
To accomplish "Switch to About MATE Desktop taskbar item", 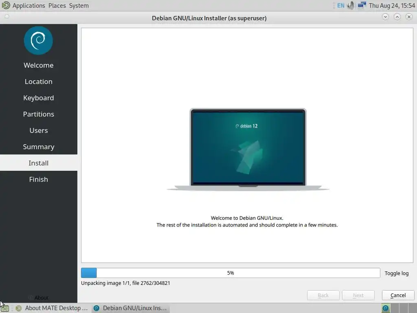I will pos(52,308).
